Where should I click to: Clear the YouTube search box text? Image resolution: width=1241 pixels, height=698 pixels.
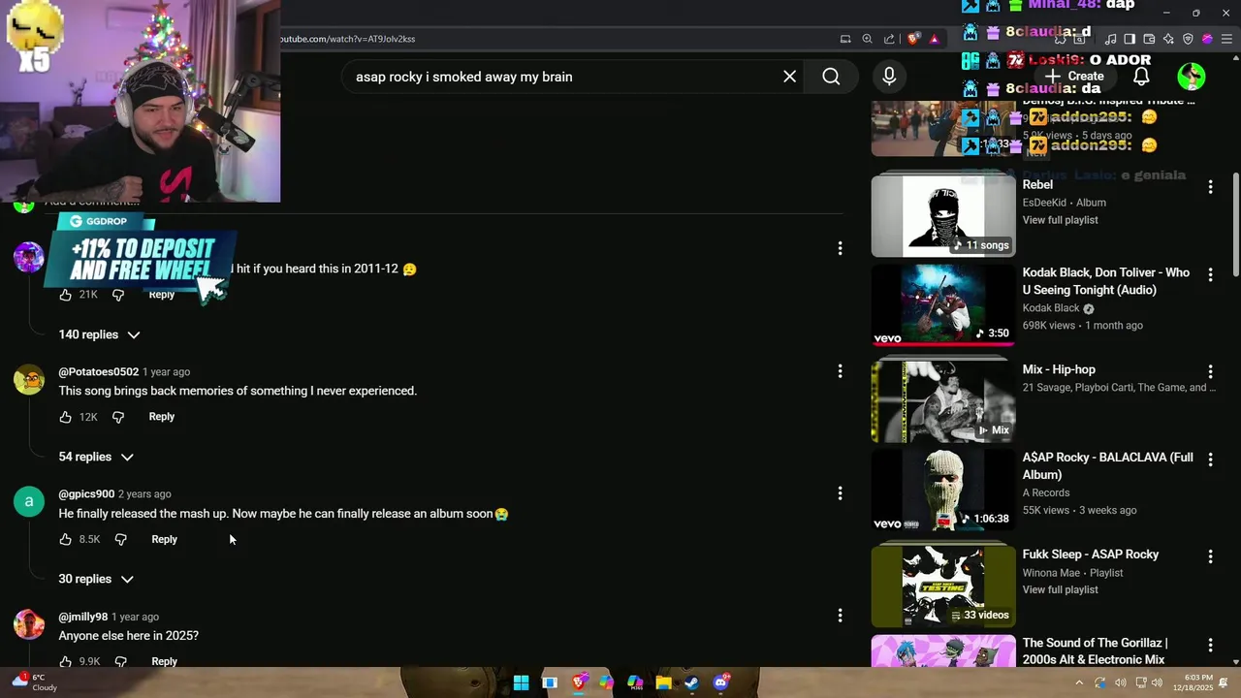(x=789, y=77)
